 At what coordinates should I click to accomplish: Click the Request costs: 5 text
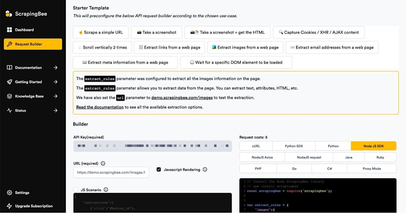[253, 137]
